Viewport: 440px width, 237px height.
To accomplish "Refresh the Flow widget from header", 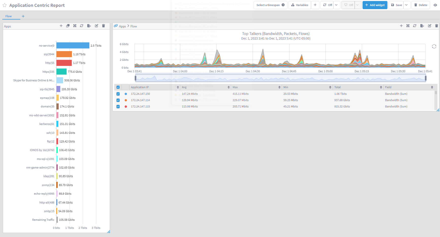I will click(x=415, y=26).
